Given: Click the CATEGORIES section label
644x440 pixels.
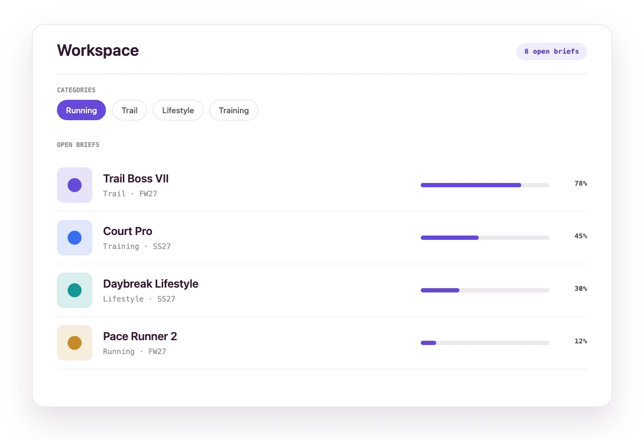Looking at the screenshot, I should click(76, 90).
